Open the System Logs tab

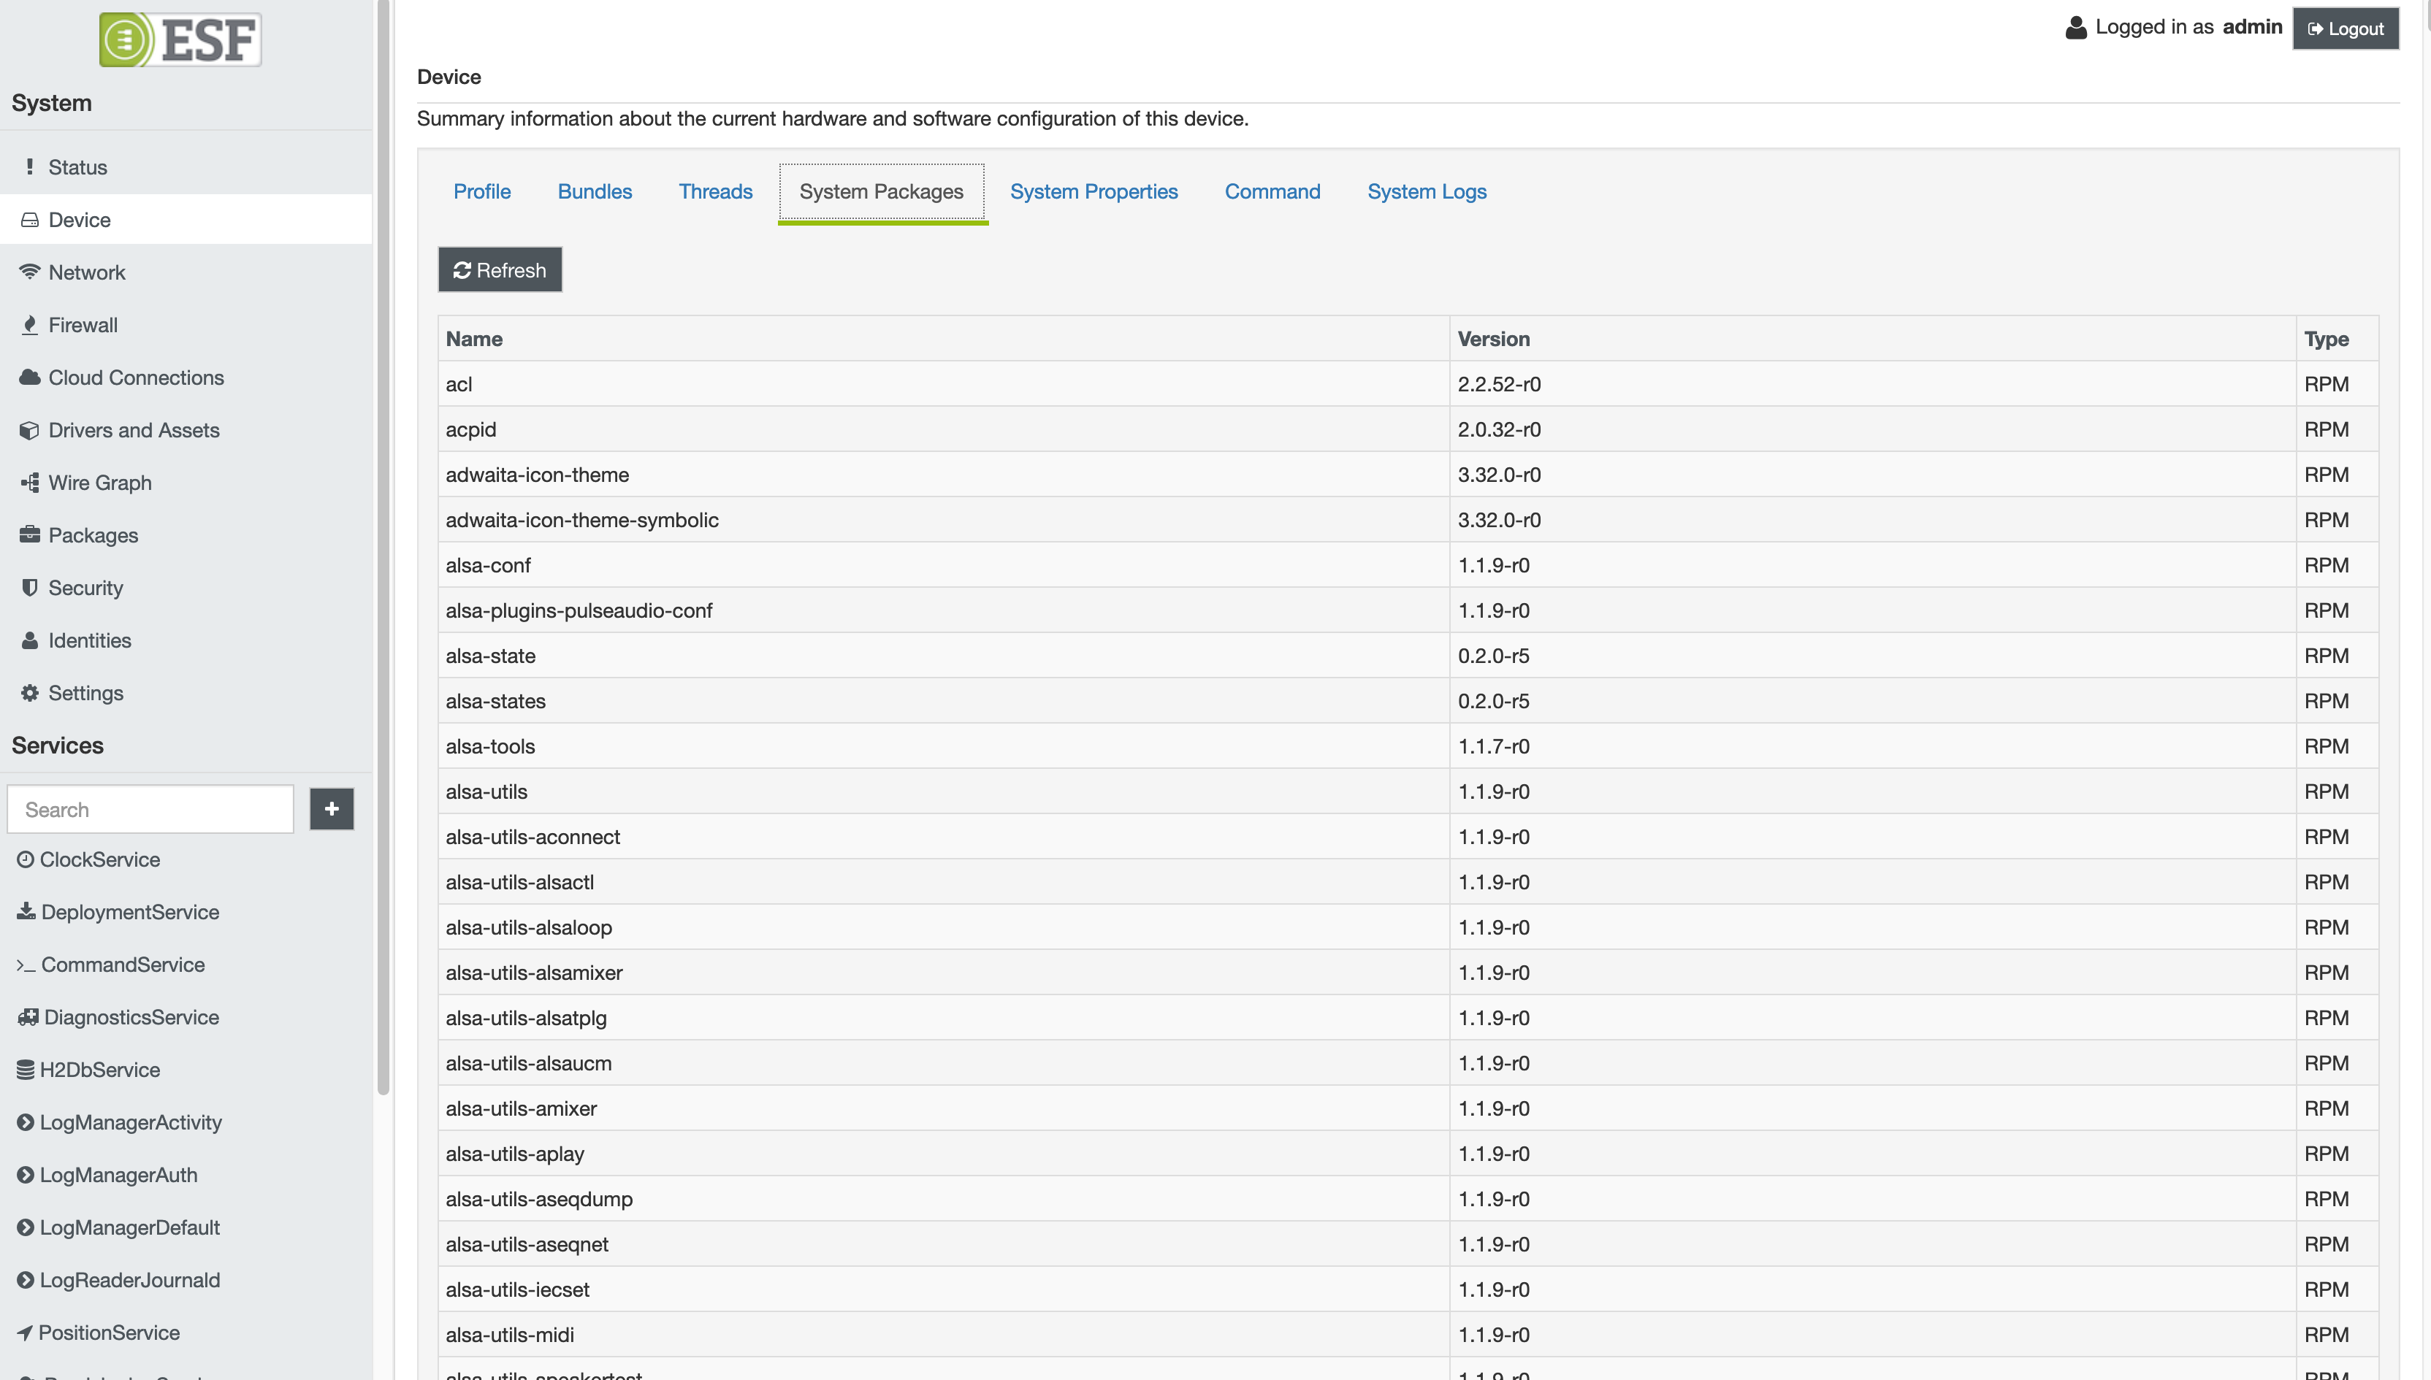coord(1426,191)
